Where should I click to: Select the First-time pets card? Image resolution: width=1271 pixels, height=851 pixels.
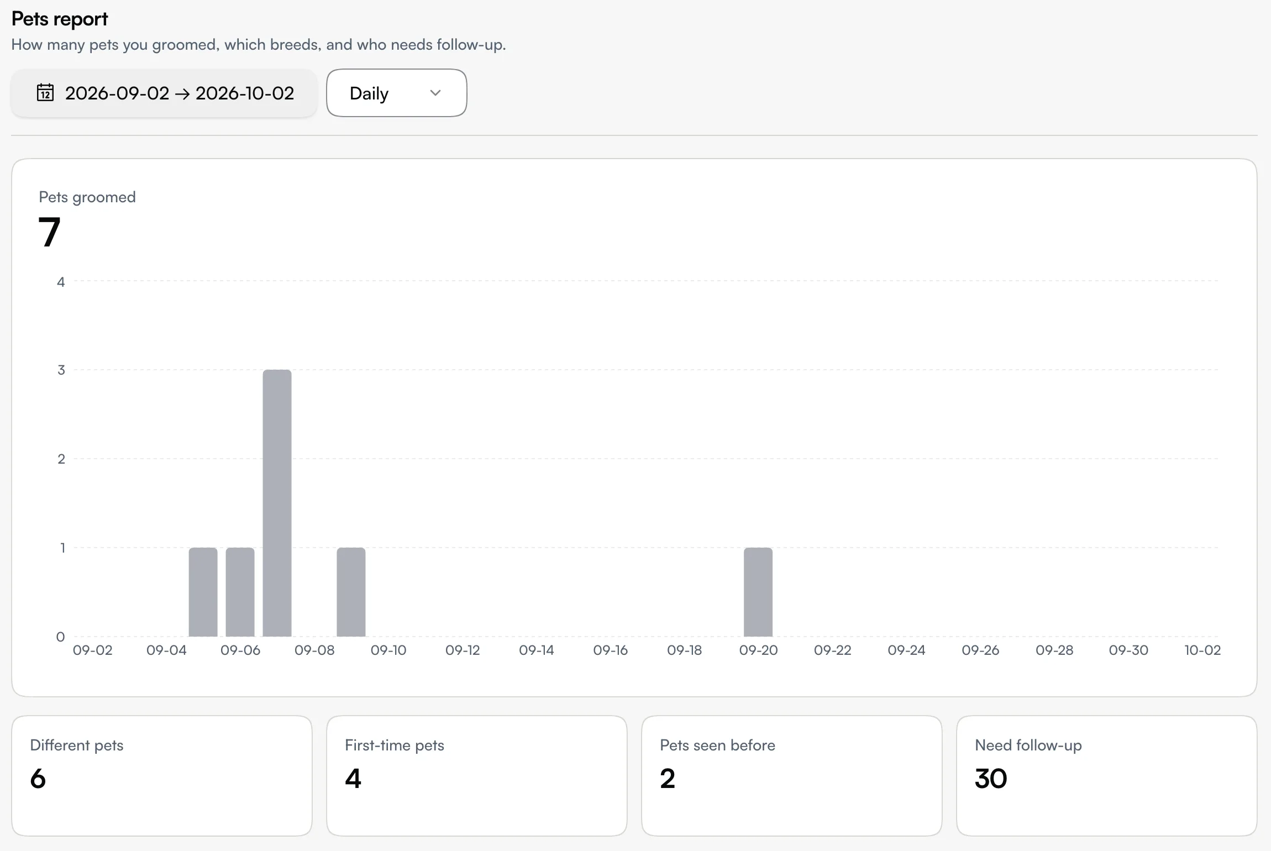click(x=477, y=776)
